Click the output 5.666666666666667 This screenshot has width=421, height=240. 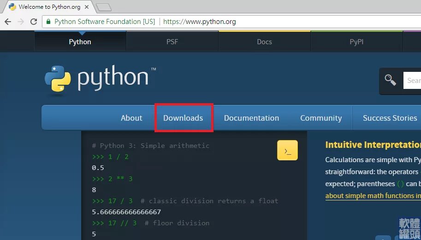(126, 212)
